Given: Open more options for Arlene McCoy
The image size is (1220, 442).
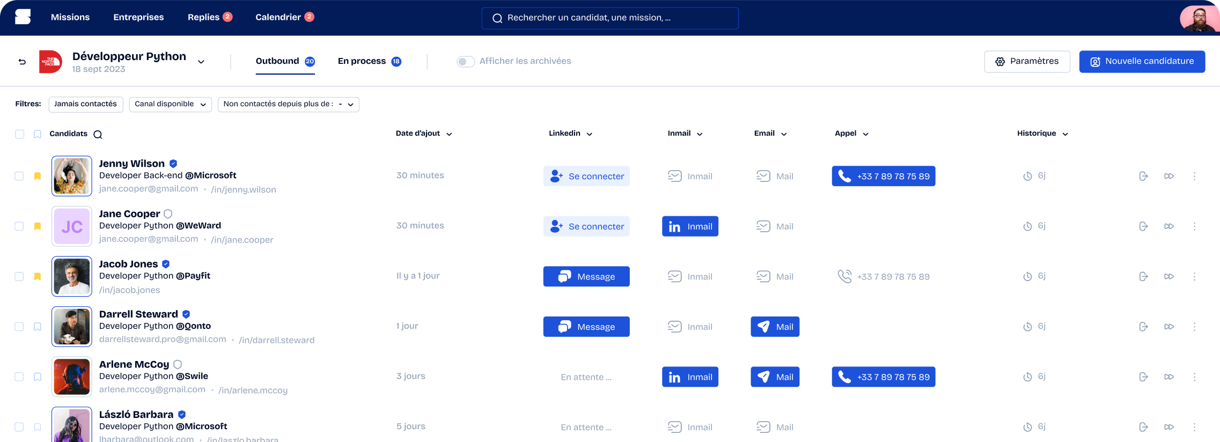Looking at the screenshot, I should point(1194,377).
